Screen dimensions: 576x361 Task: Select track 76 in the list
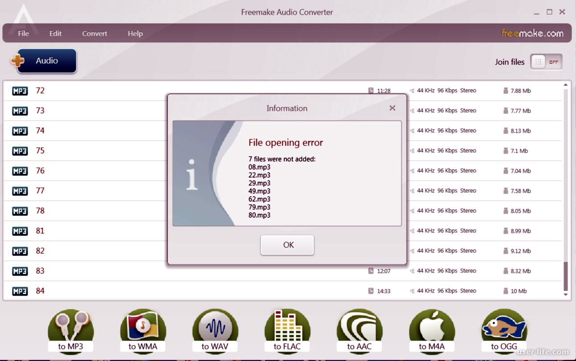pyautogui.click(x=282, y=171)
